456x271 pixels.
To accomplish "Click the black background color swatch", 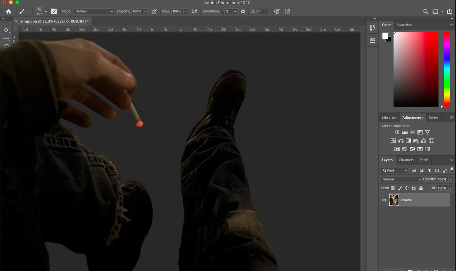I will tap(389, 40).
